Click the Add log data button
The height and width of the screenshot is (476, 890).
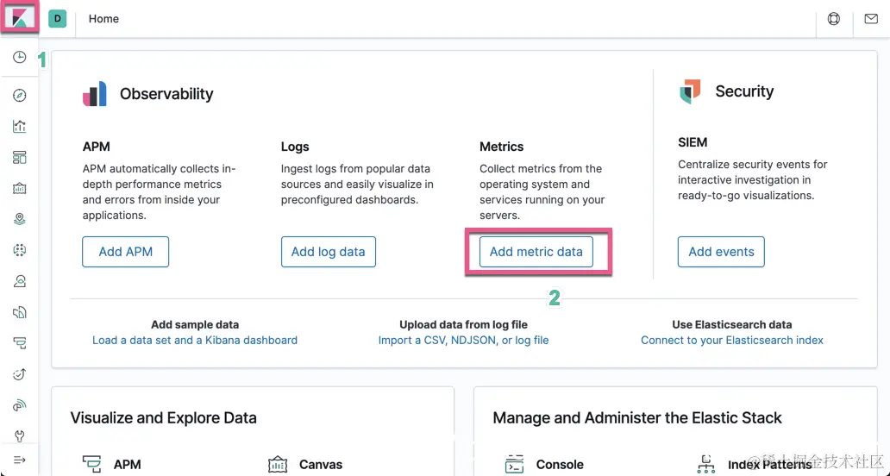click(328, 252)
